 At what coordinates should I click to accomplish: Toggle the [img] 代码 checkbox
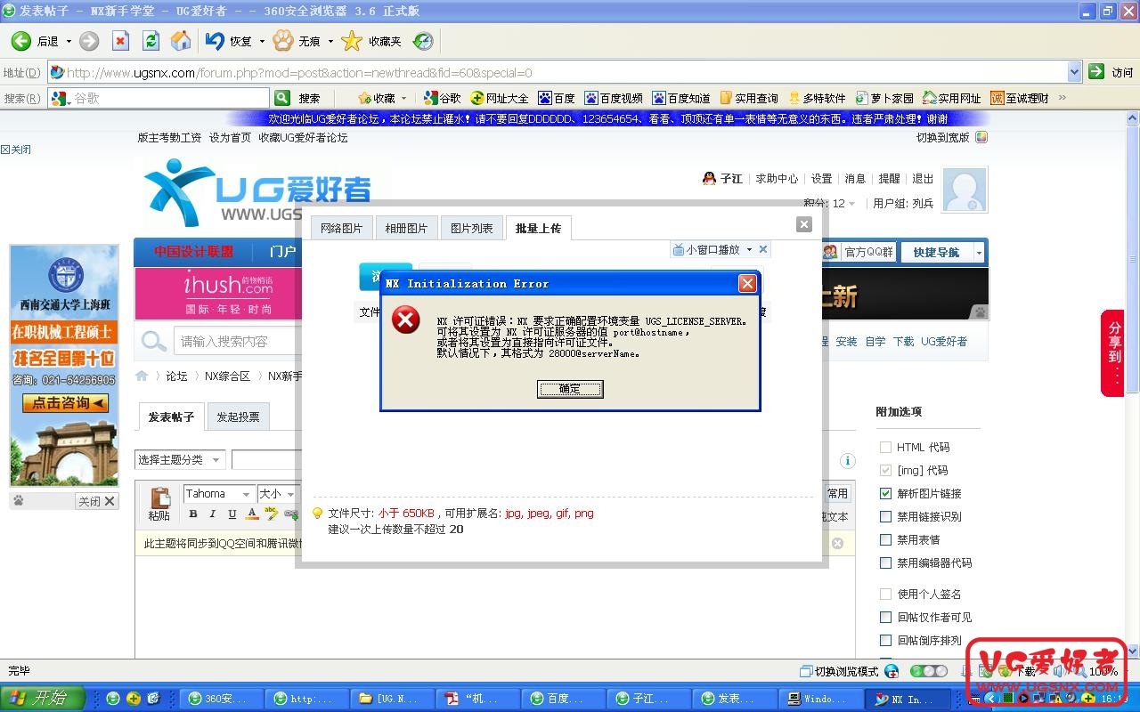coord(885,470)
